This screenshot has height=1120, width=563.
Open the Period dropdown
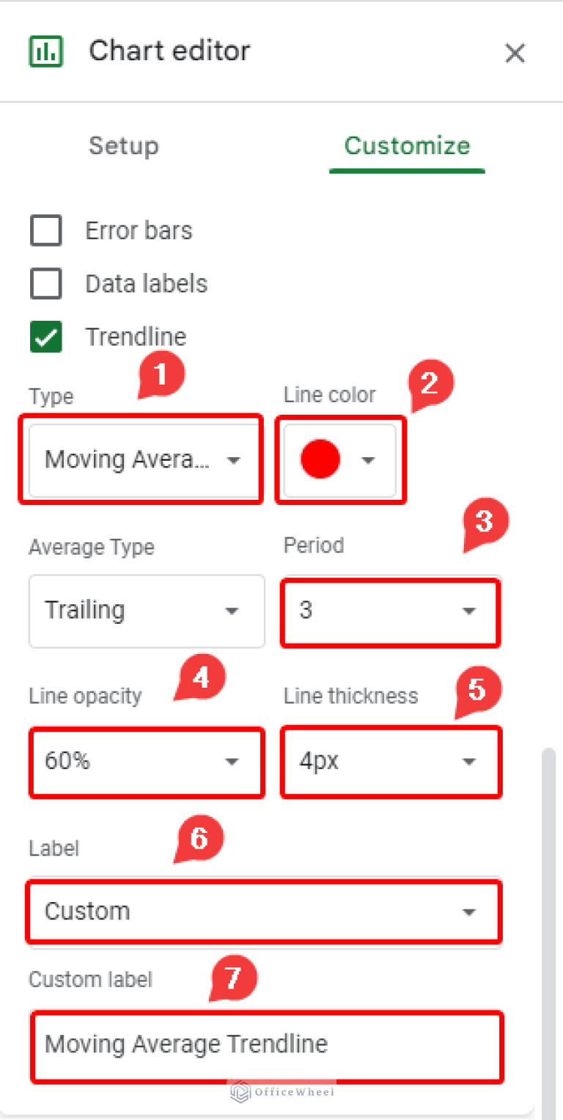coord(390,612)
